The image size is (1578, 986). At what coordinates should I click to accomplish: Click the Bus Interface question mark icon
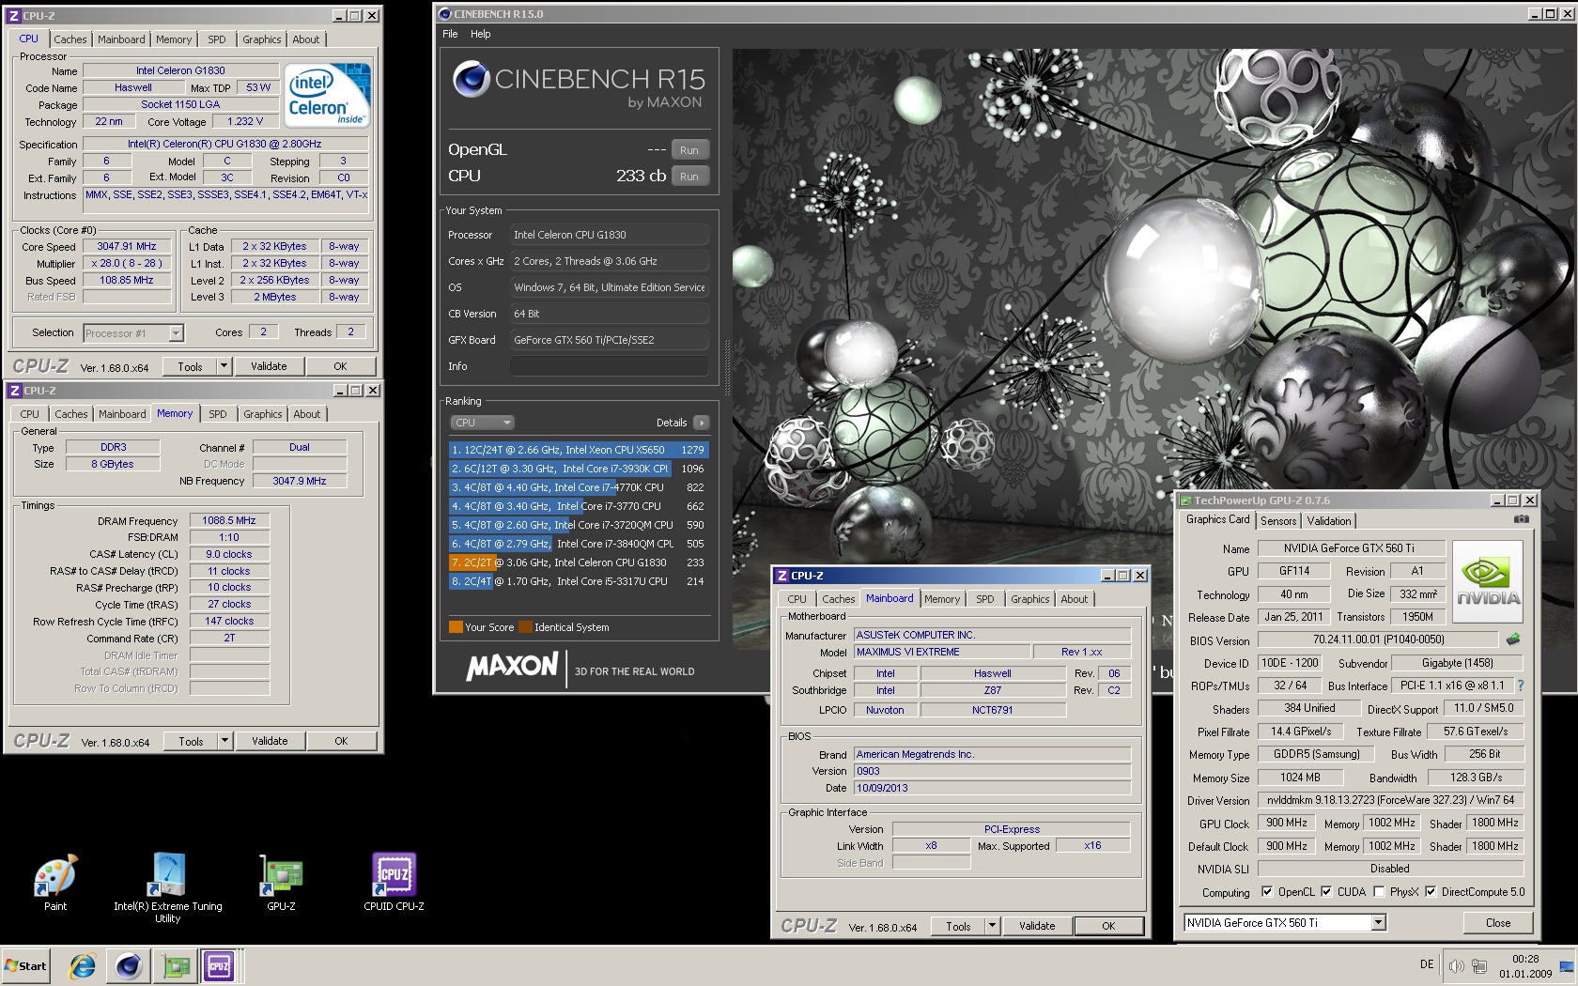(x=1521, y=686)
